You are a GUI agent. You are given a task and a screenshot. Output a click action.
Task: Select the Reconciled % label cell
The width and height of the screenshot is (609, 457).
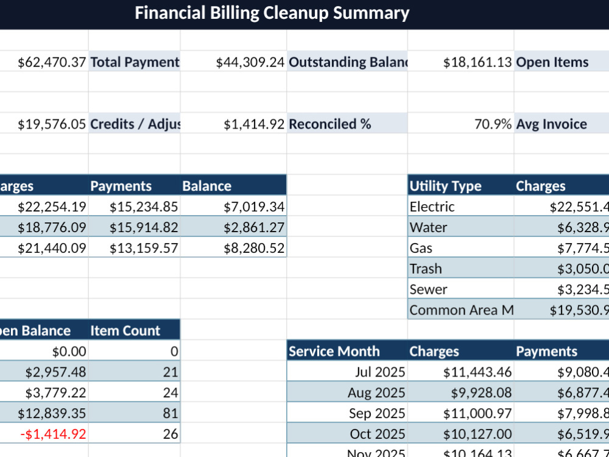[347, 124]
